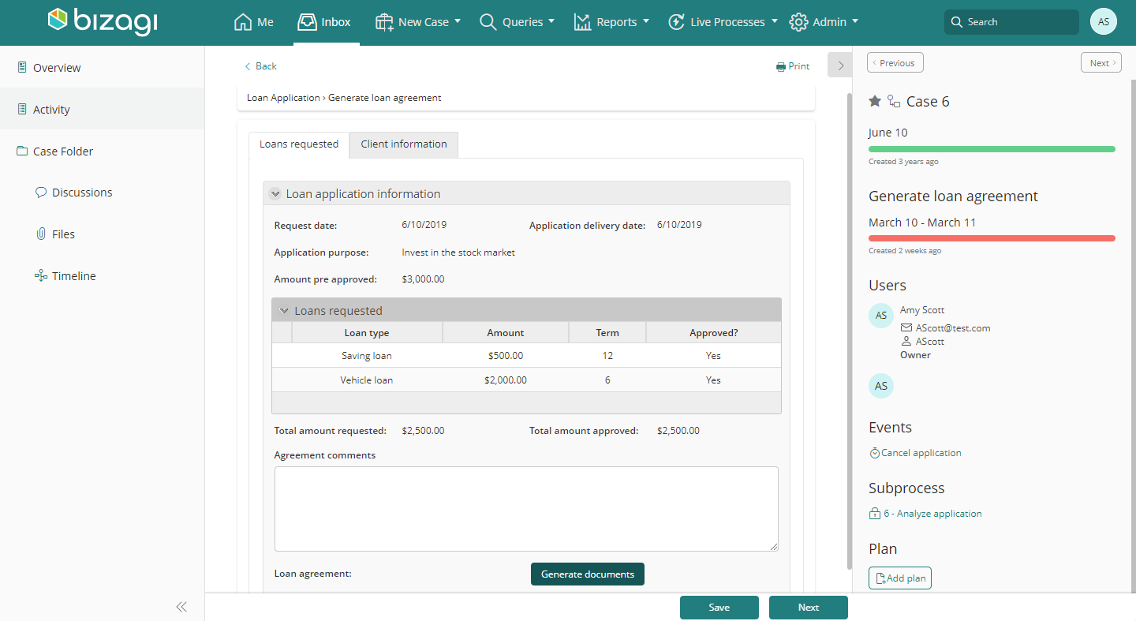Click the bottom Next button
The image size is (1136, 621).
809,608
